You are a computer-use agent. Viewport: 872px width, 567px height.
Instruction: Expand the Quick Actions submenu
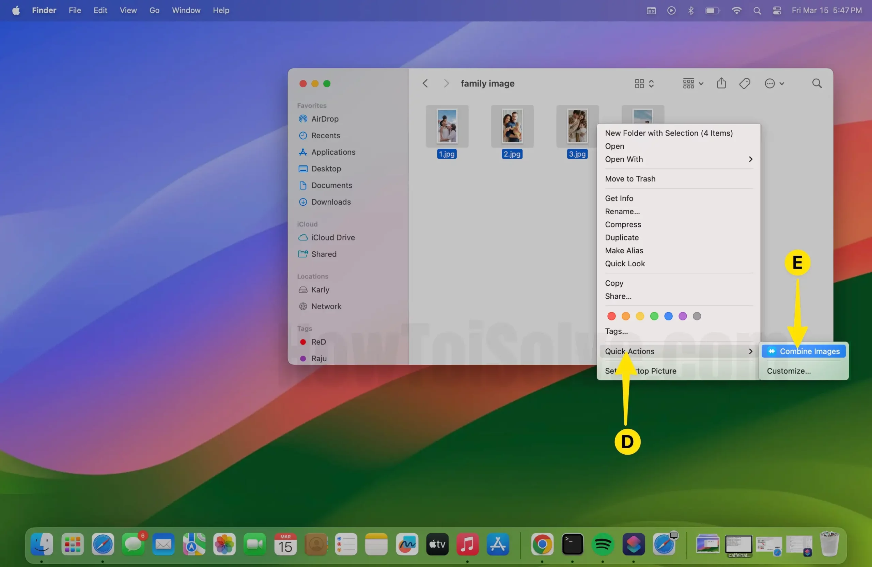pyautogui.click(x=679, y=351)
